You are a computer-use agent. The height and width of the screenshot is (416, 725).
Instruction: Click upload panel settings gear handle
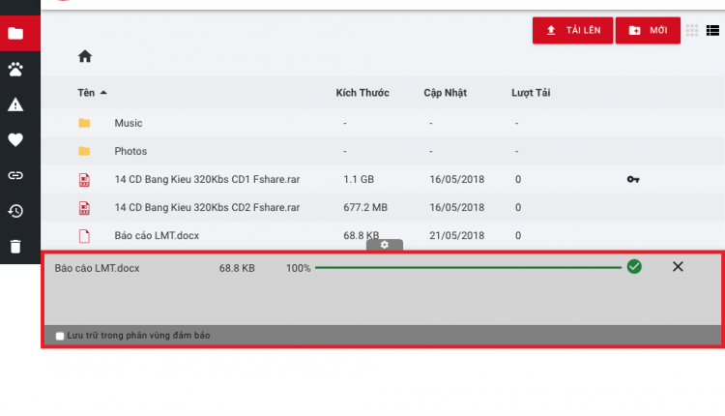(x=384, y=245)
